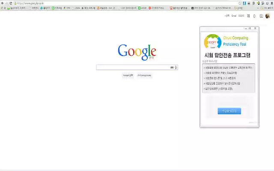This screenshot has width=274, height=171.
Task: Minimize the CCPT answer program window
Action: click(x=246, y=29)
